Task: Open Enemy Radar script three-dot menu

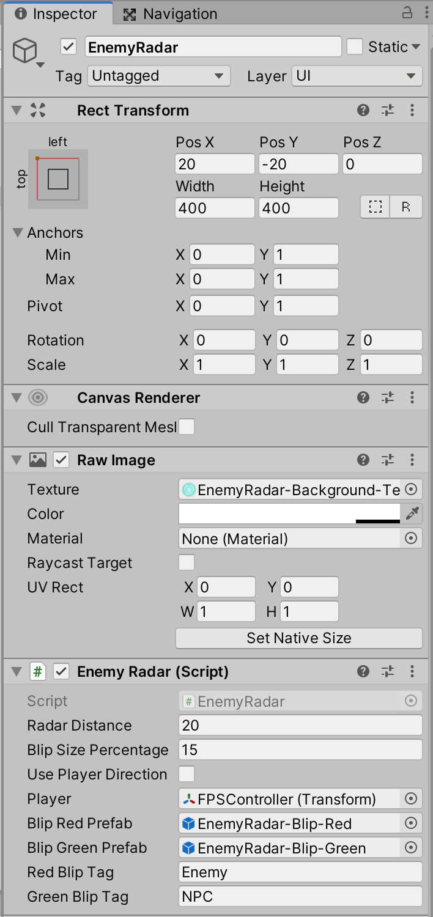Action: 412,671
